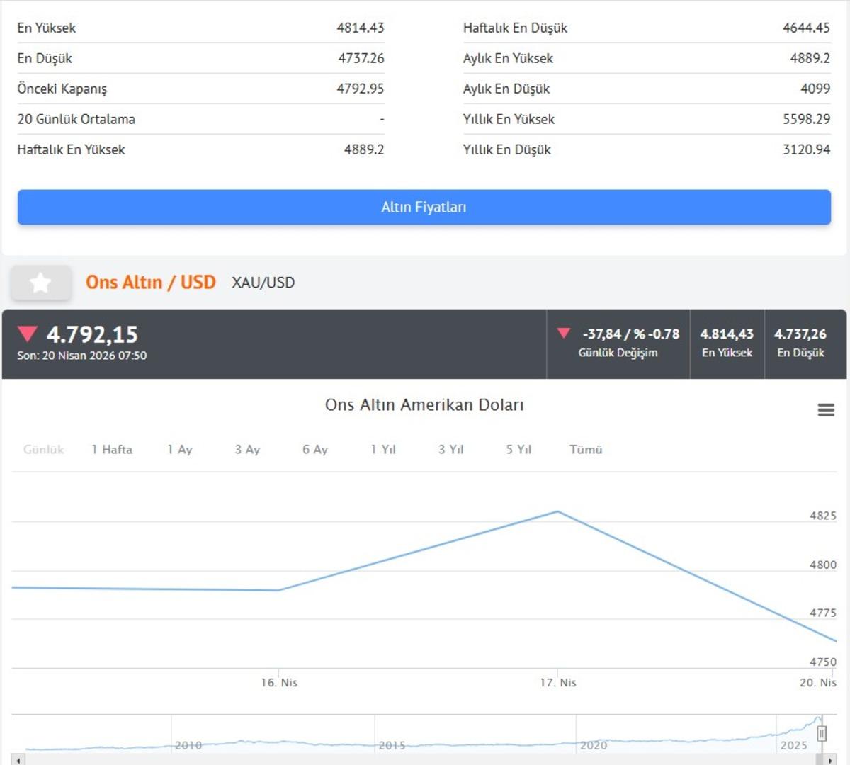Set chart period to 6 Ay

(x=315, y=450)
